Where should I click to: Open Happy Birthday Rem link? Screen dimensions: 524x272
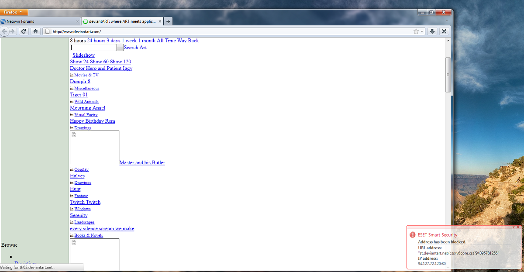pyautogui.click(x=93, y=121)
